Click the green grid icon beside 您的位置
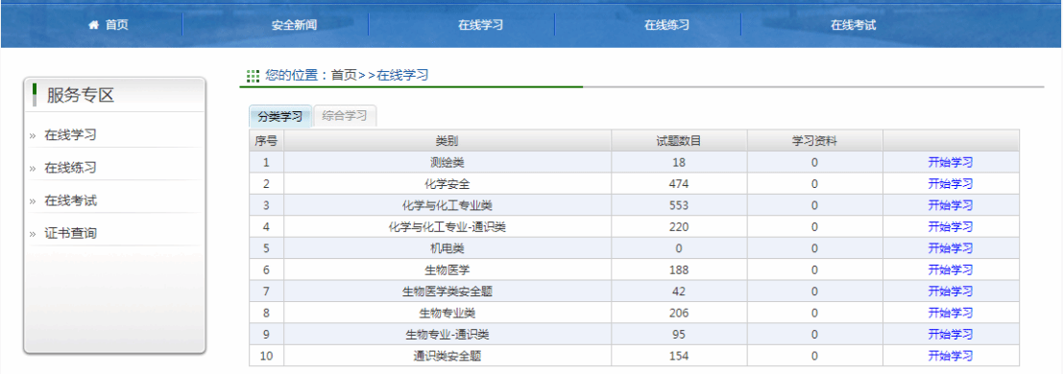The width and height of the screenshot is (1064, 374). coord(253,76)
